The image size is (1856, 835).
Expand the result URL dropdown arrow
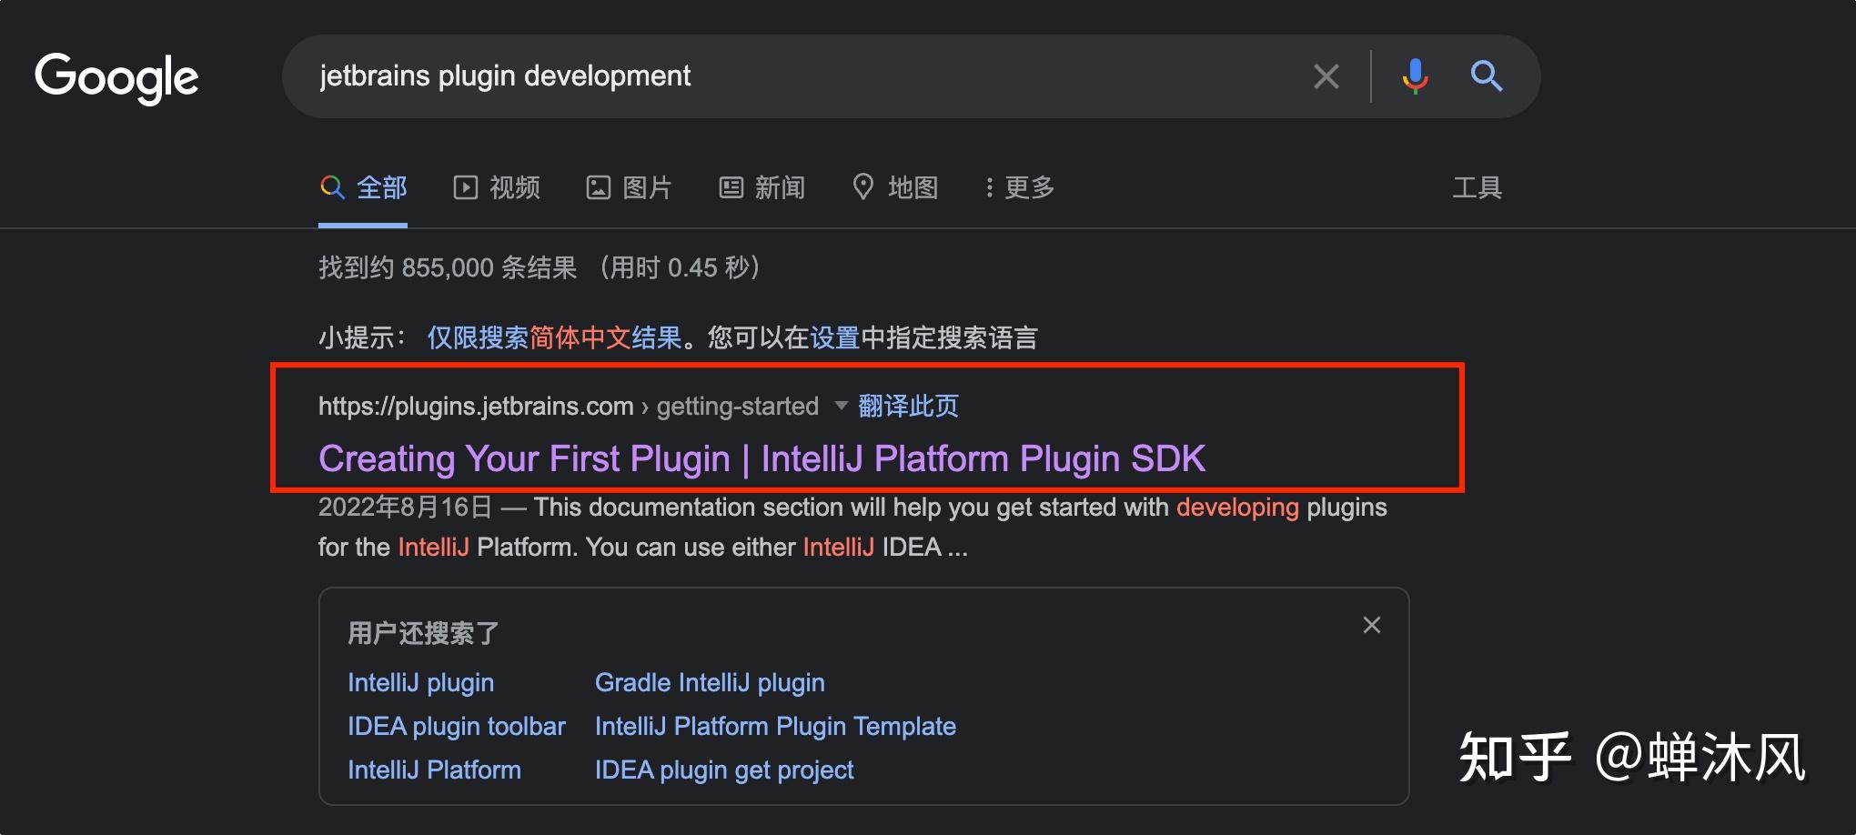(x=841, y=406)
